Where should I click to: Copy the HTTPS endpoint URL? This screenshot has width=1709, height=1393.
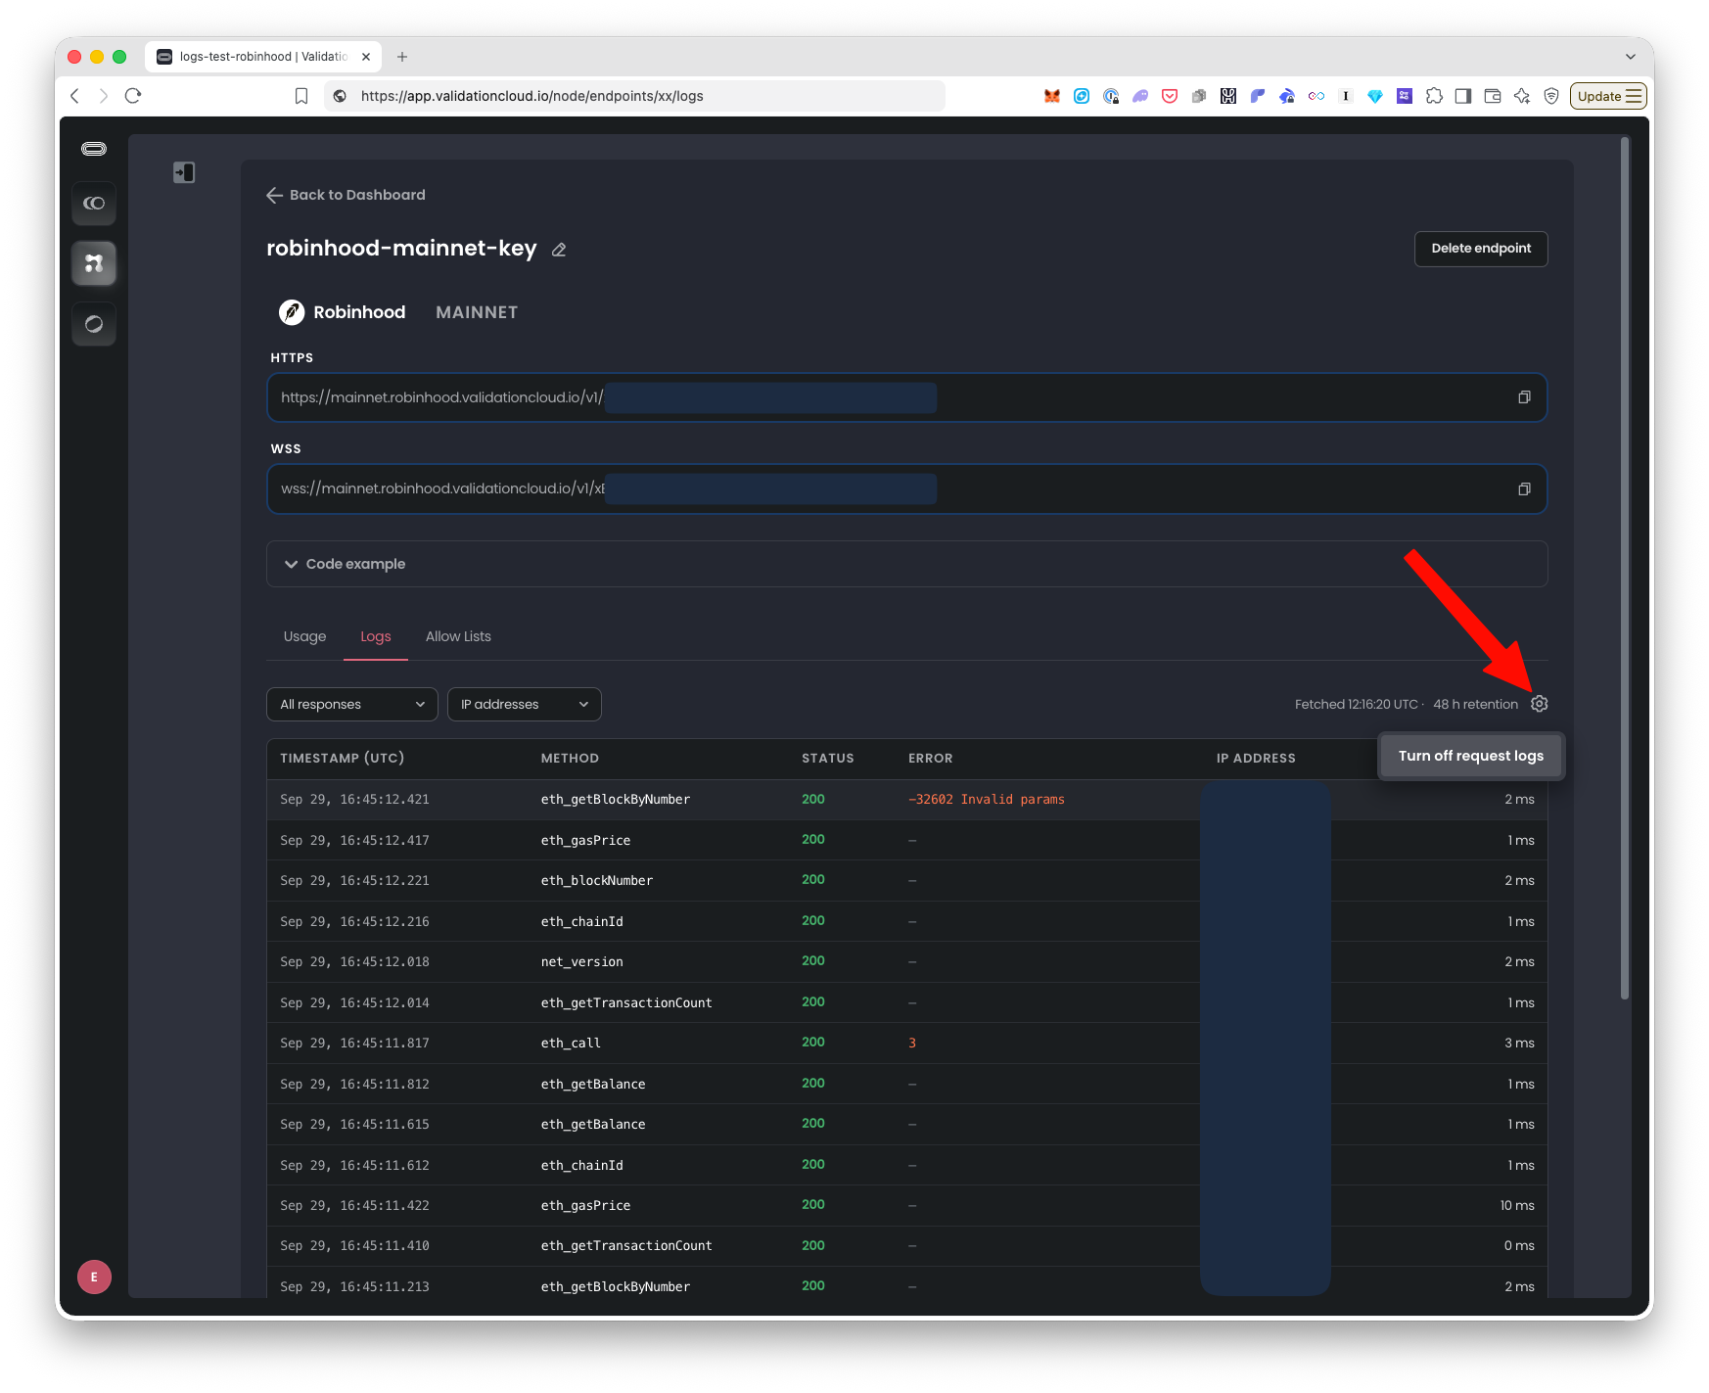pyautogui.click(x=1524, y=397)
